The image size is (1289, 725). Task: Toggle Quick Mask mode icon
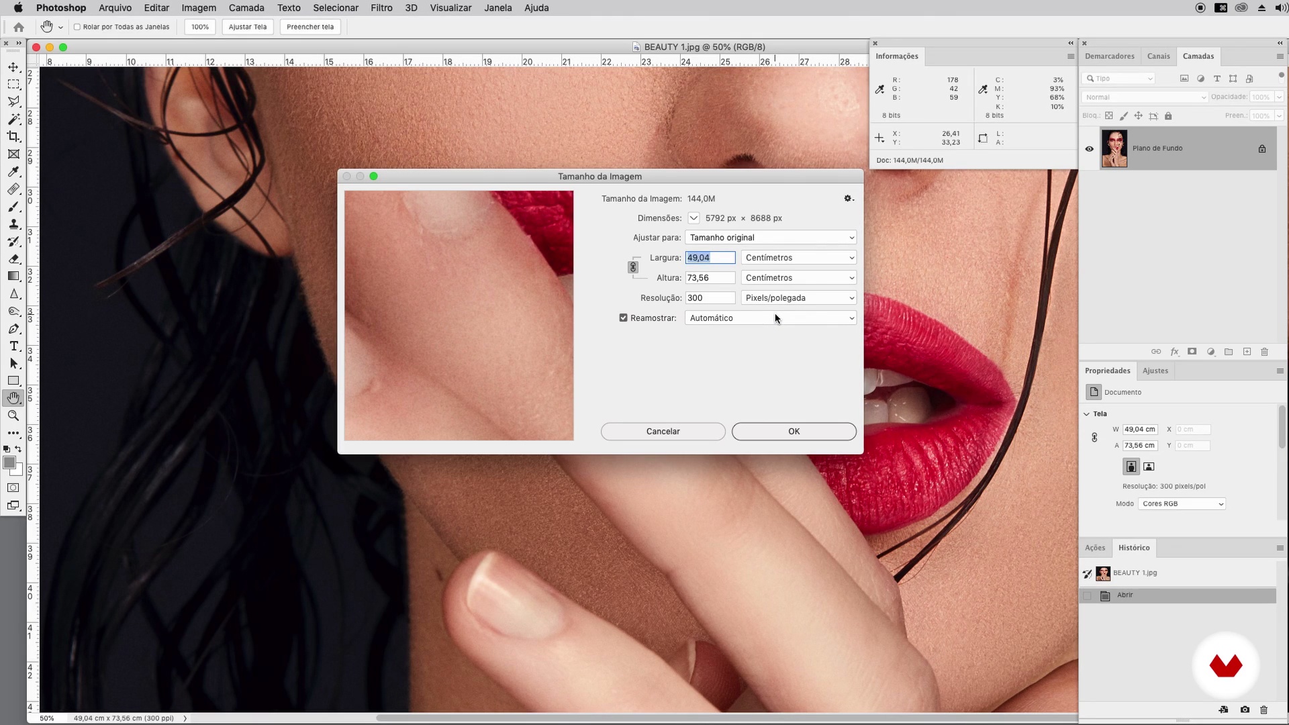pos(13,488)
